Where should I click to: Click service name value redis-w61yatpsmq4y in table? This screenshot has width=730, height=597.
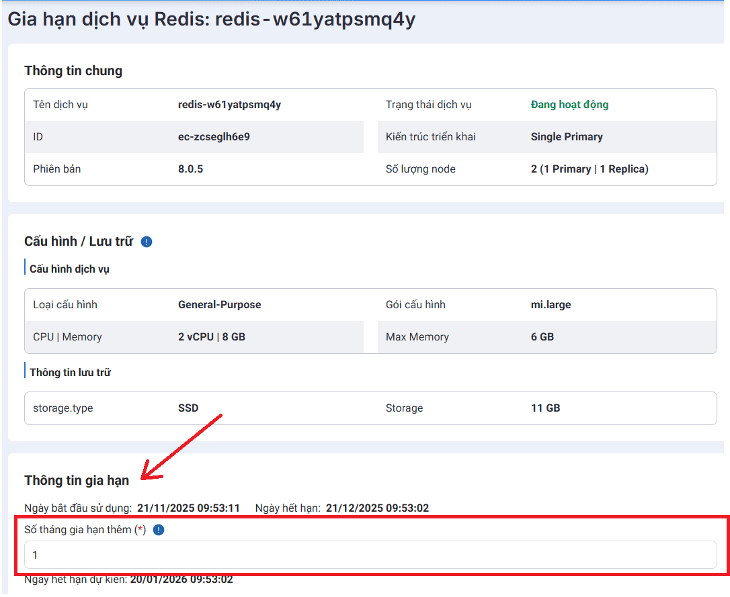tap(229, 105)
